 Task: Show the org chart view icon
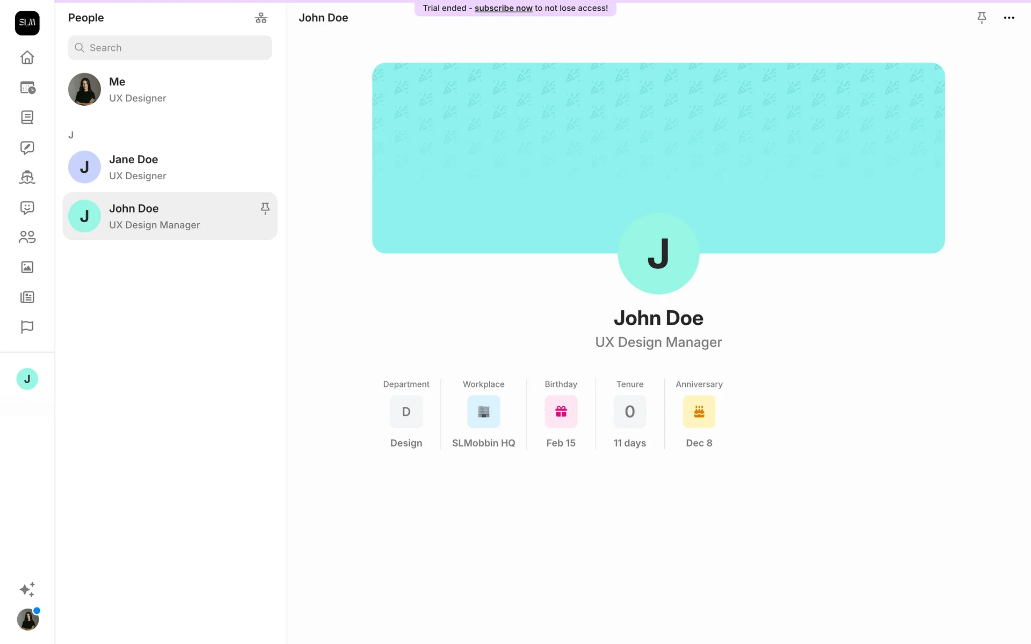pos(261,18)
